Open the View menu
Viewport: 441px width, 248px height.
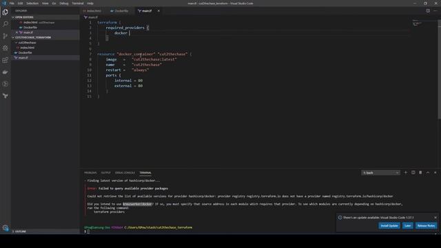(45, 3)
